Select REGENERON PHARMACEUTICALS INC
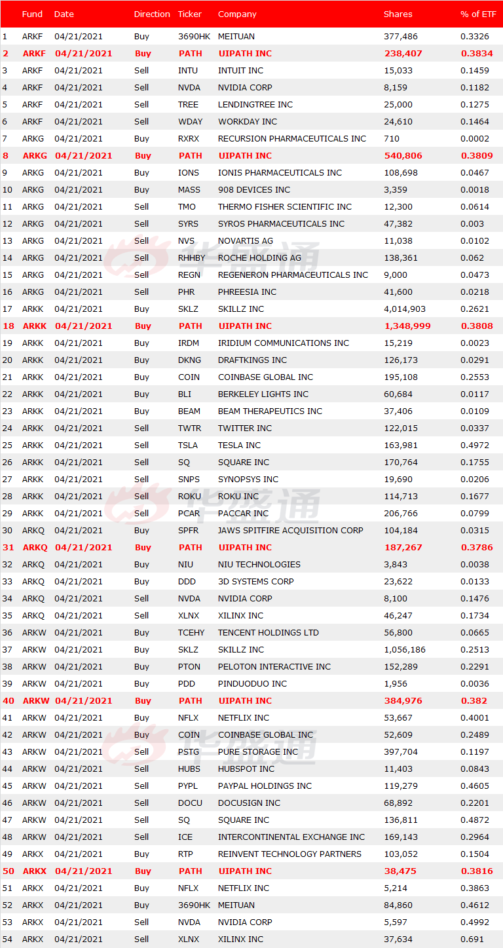 pos(293,275)
